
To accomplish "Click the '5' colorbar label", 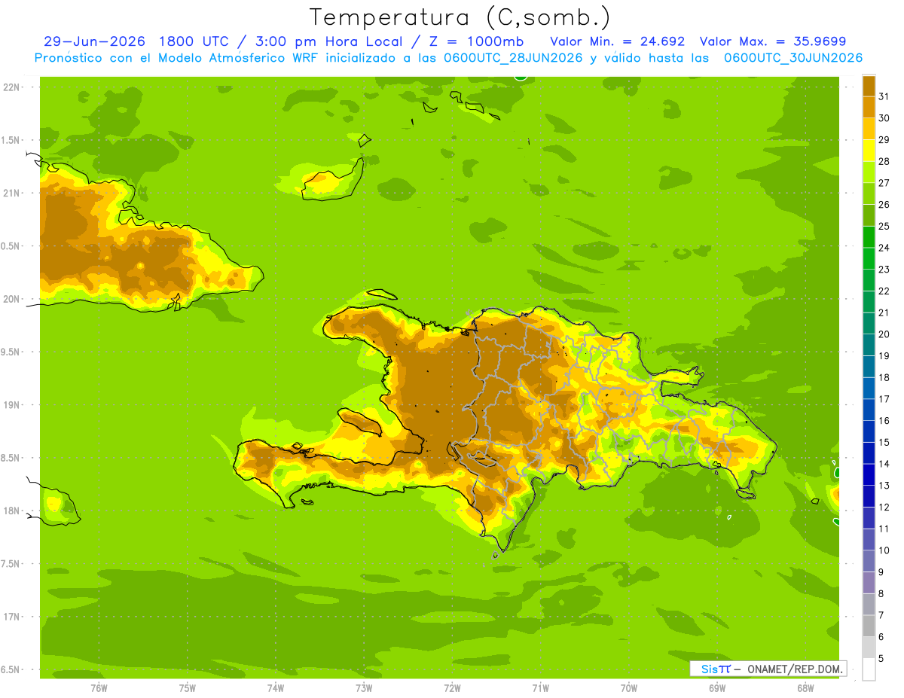I will pyautogui.click(x=881, y=658).
